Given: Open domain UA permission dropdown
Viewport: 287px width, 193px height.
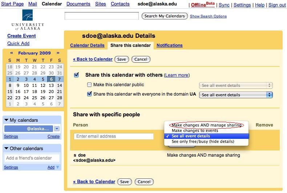Looking at the screenshot, I should [x=236, y=95].
